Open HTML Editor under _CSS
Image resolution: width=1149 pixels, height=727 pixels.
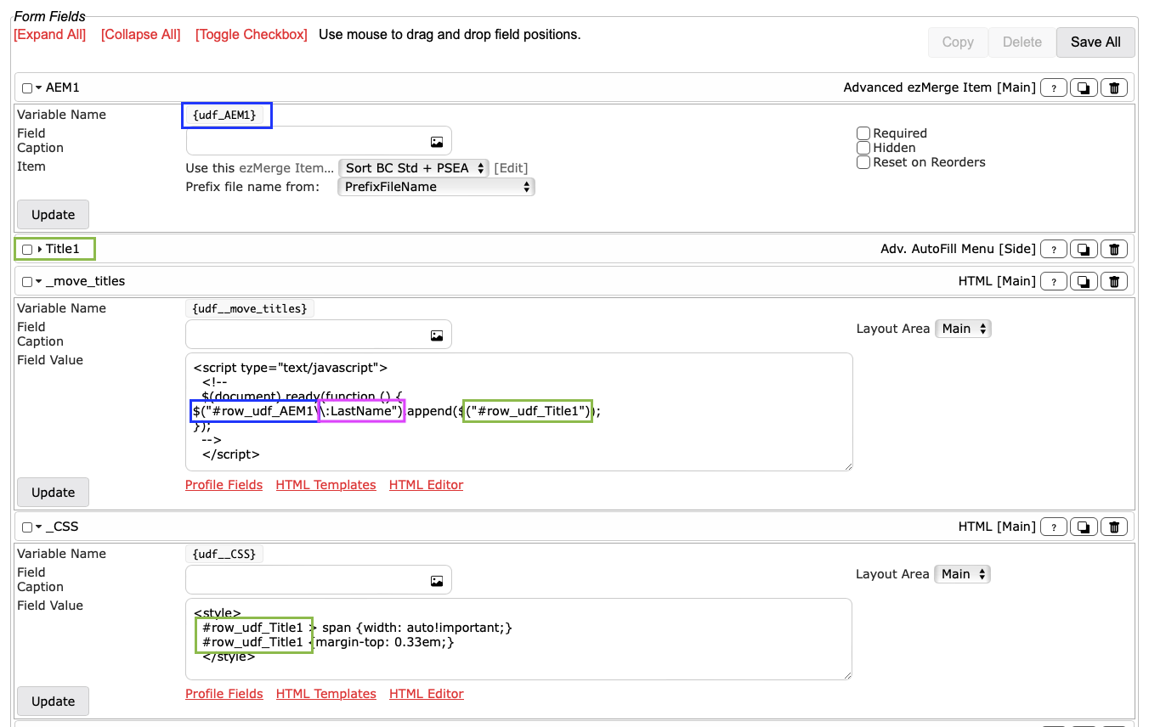tap(427, 694)
